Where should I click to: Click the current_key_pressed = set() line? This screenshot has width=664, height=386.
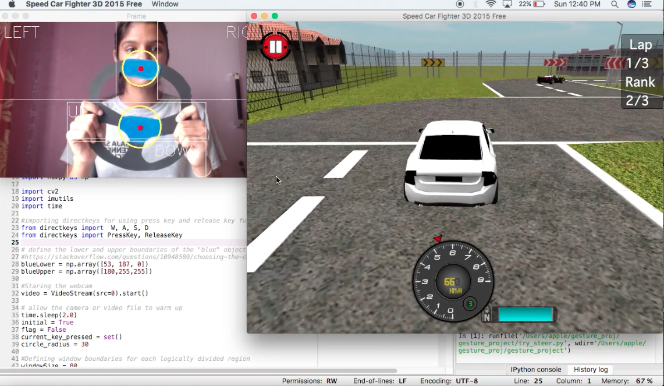72,337
